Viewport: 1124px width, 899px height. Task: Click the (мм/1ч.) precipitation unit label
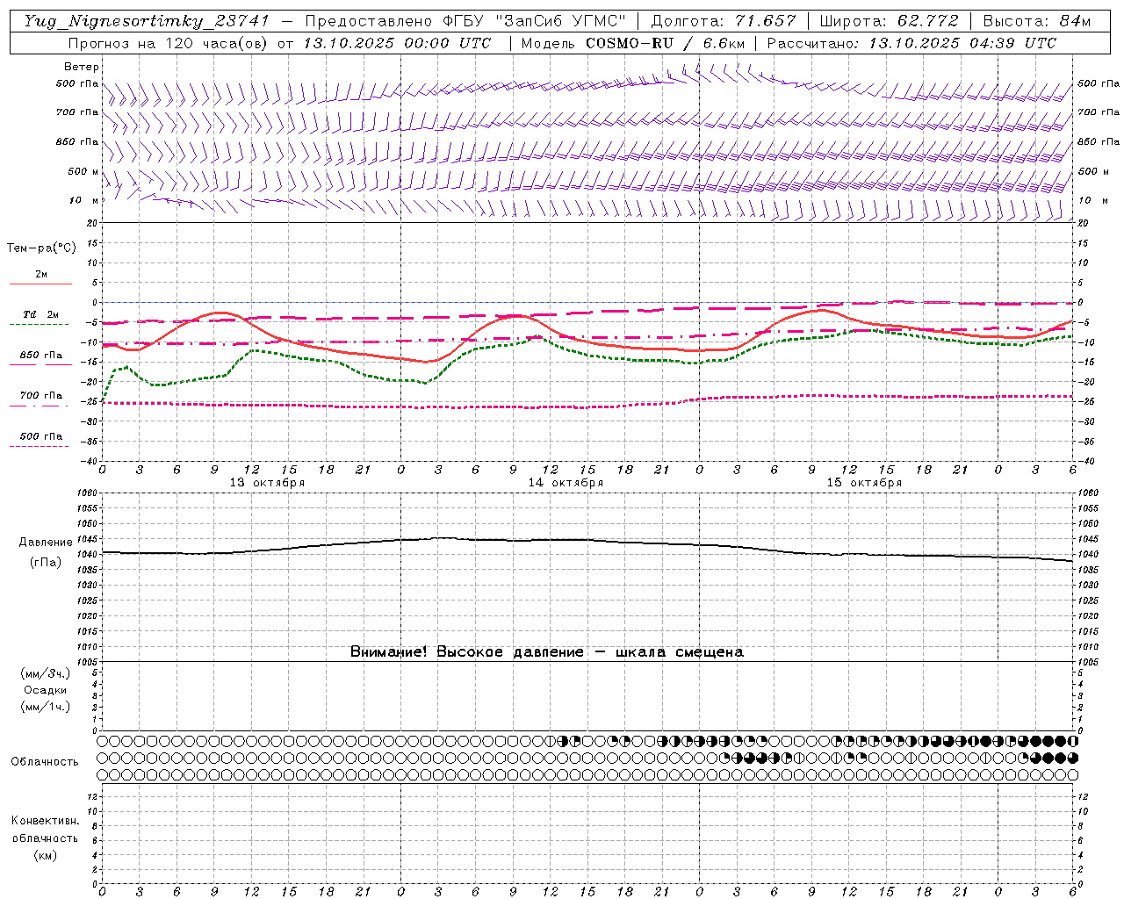pyautogui.click(x=46, y=707)
